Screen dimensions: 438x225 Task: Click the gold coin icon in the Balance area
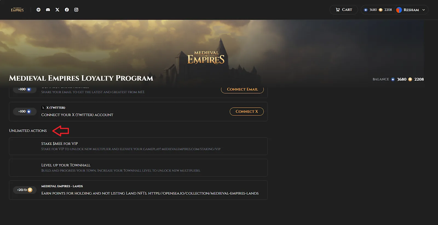point(410,79)
